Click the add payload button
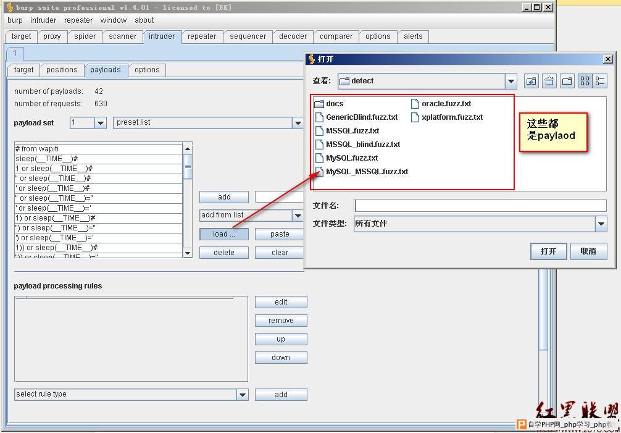 [223, 197]
